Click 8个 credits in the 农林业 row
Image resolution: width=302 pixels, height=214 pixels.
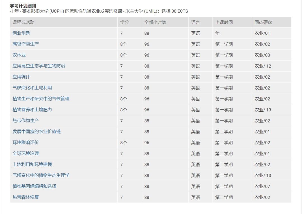coord(124,55)
